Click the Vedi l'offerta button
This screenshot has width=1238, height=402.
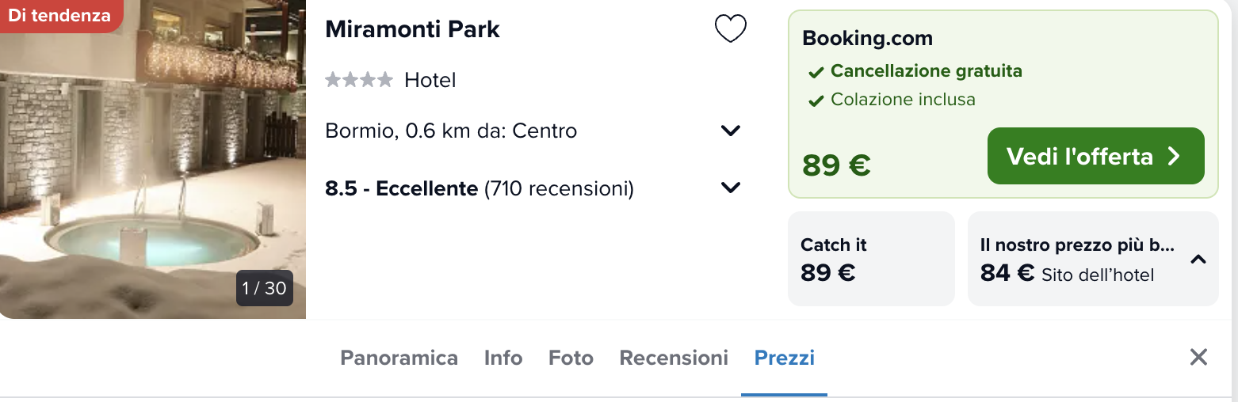(1095, 156)
